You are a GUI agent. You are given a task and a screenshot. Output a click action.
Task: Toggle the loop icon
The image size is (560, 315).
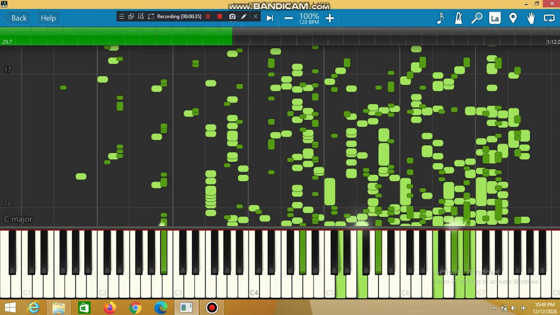549,18
